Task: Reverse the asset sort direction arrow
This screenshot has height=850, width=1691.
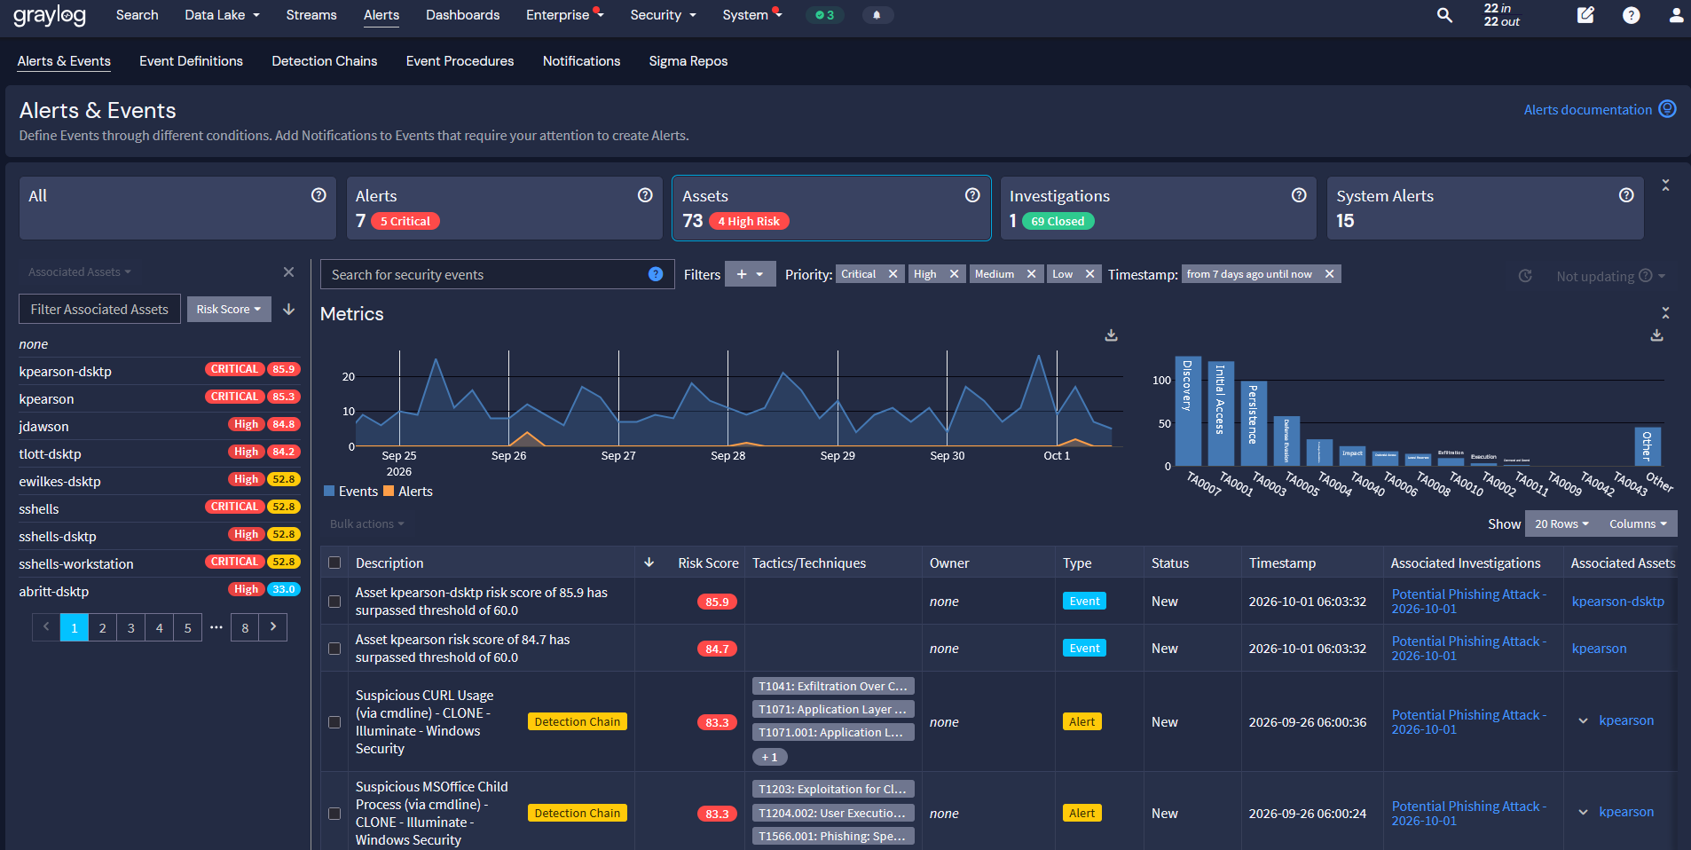Action: 288,310
